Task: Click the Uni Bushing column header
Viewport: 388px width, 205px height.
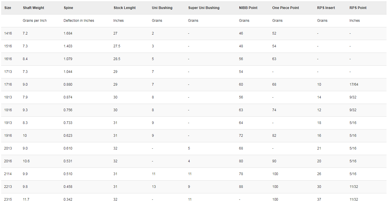Action: 162,8
